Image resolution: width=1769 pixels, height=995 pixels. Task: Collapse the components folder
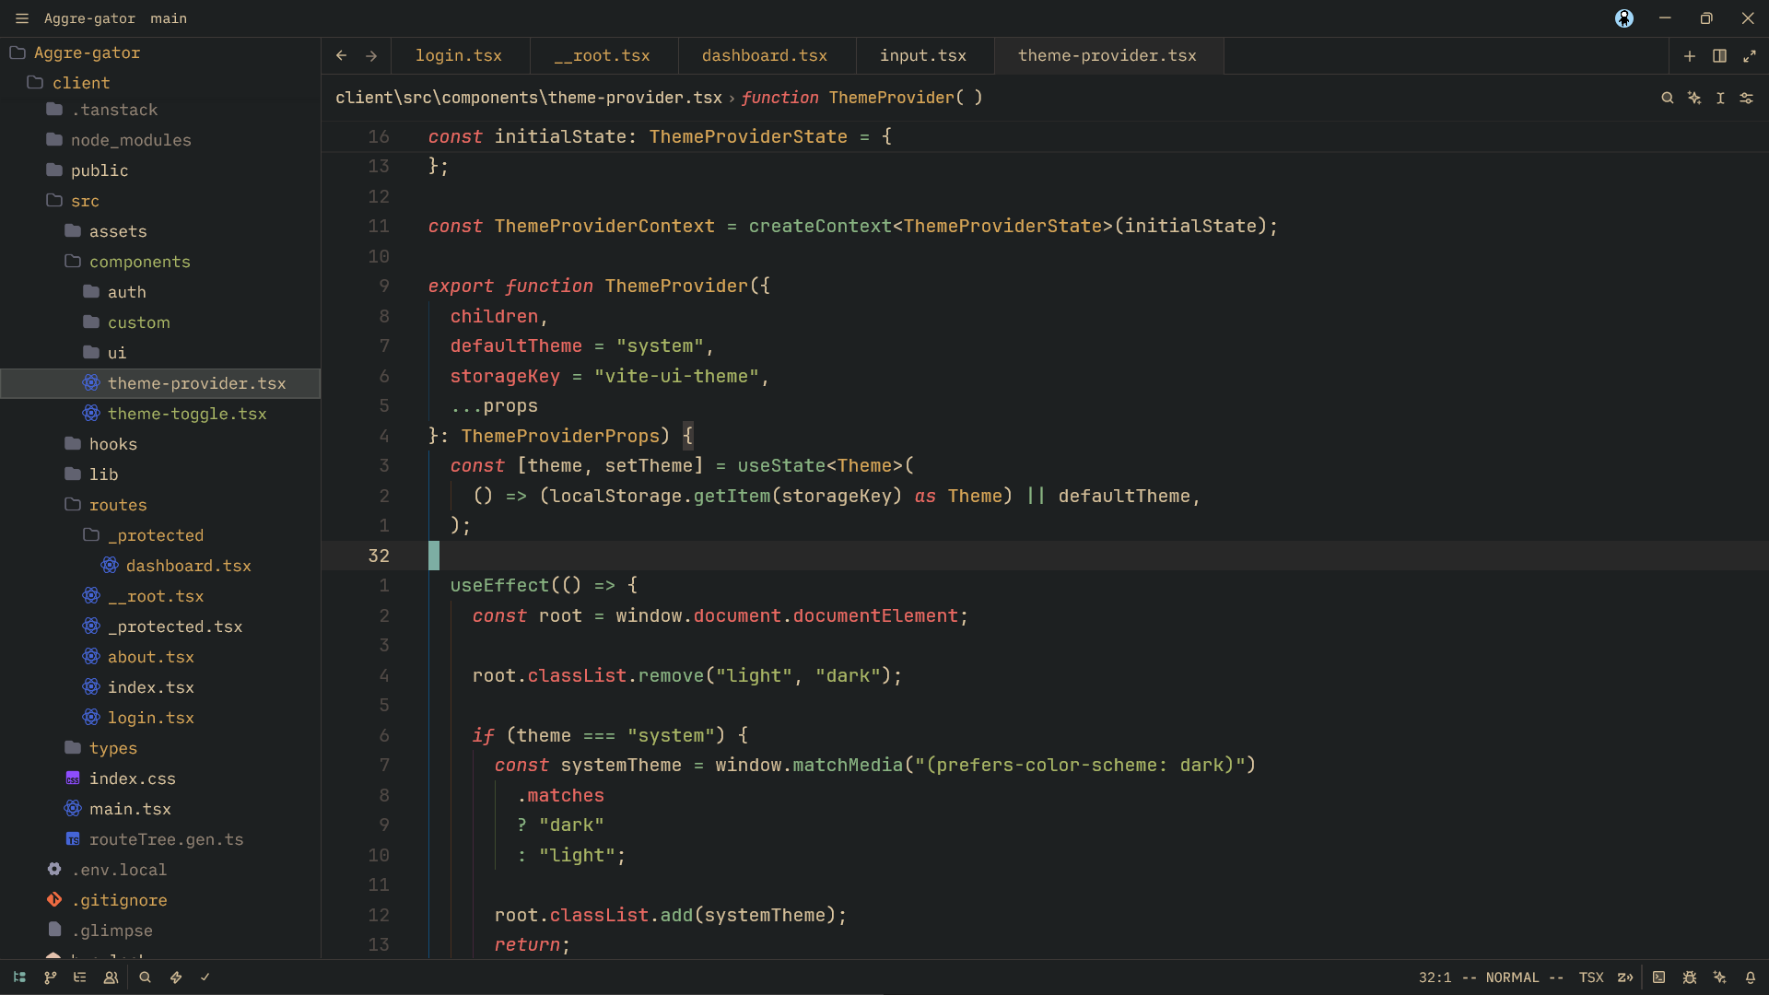(x=160, y=262)
